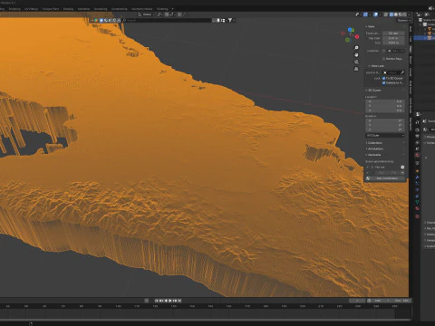
Task: Click the timeline jump to end button
Action: click(x=179, y=301)
